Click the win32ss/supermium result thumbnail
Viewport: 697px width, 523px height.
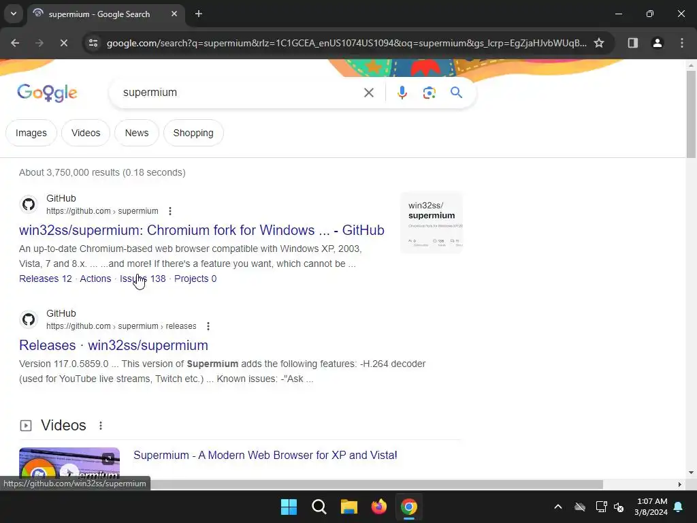(x=432, y=223)
